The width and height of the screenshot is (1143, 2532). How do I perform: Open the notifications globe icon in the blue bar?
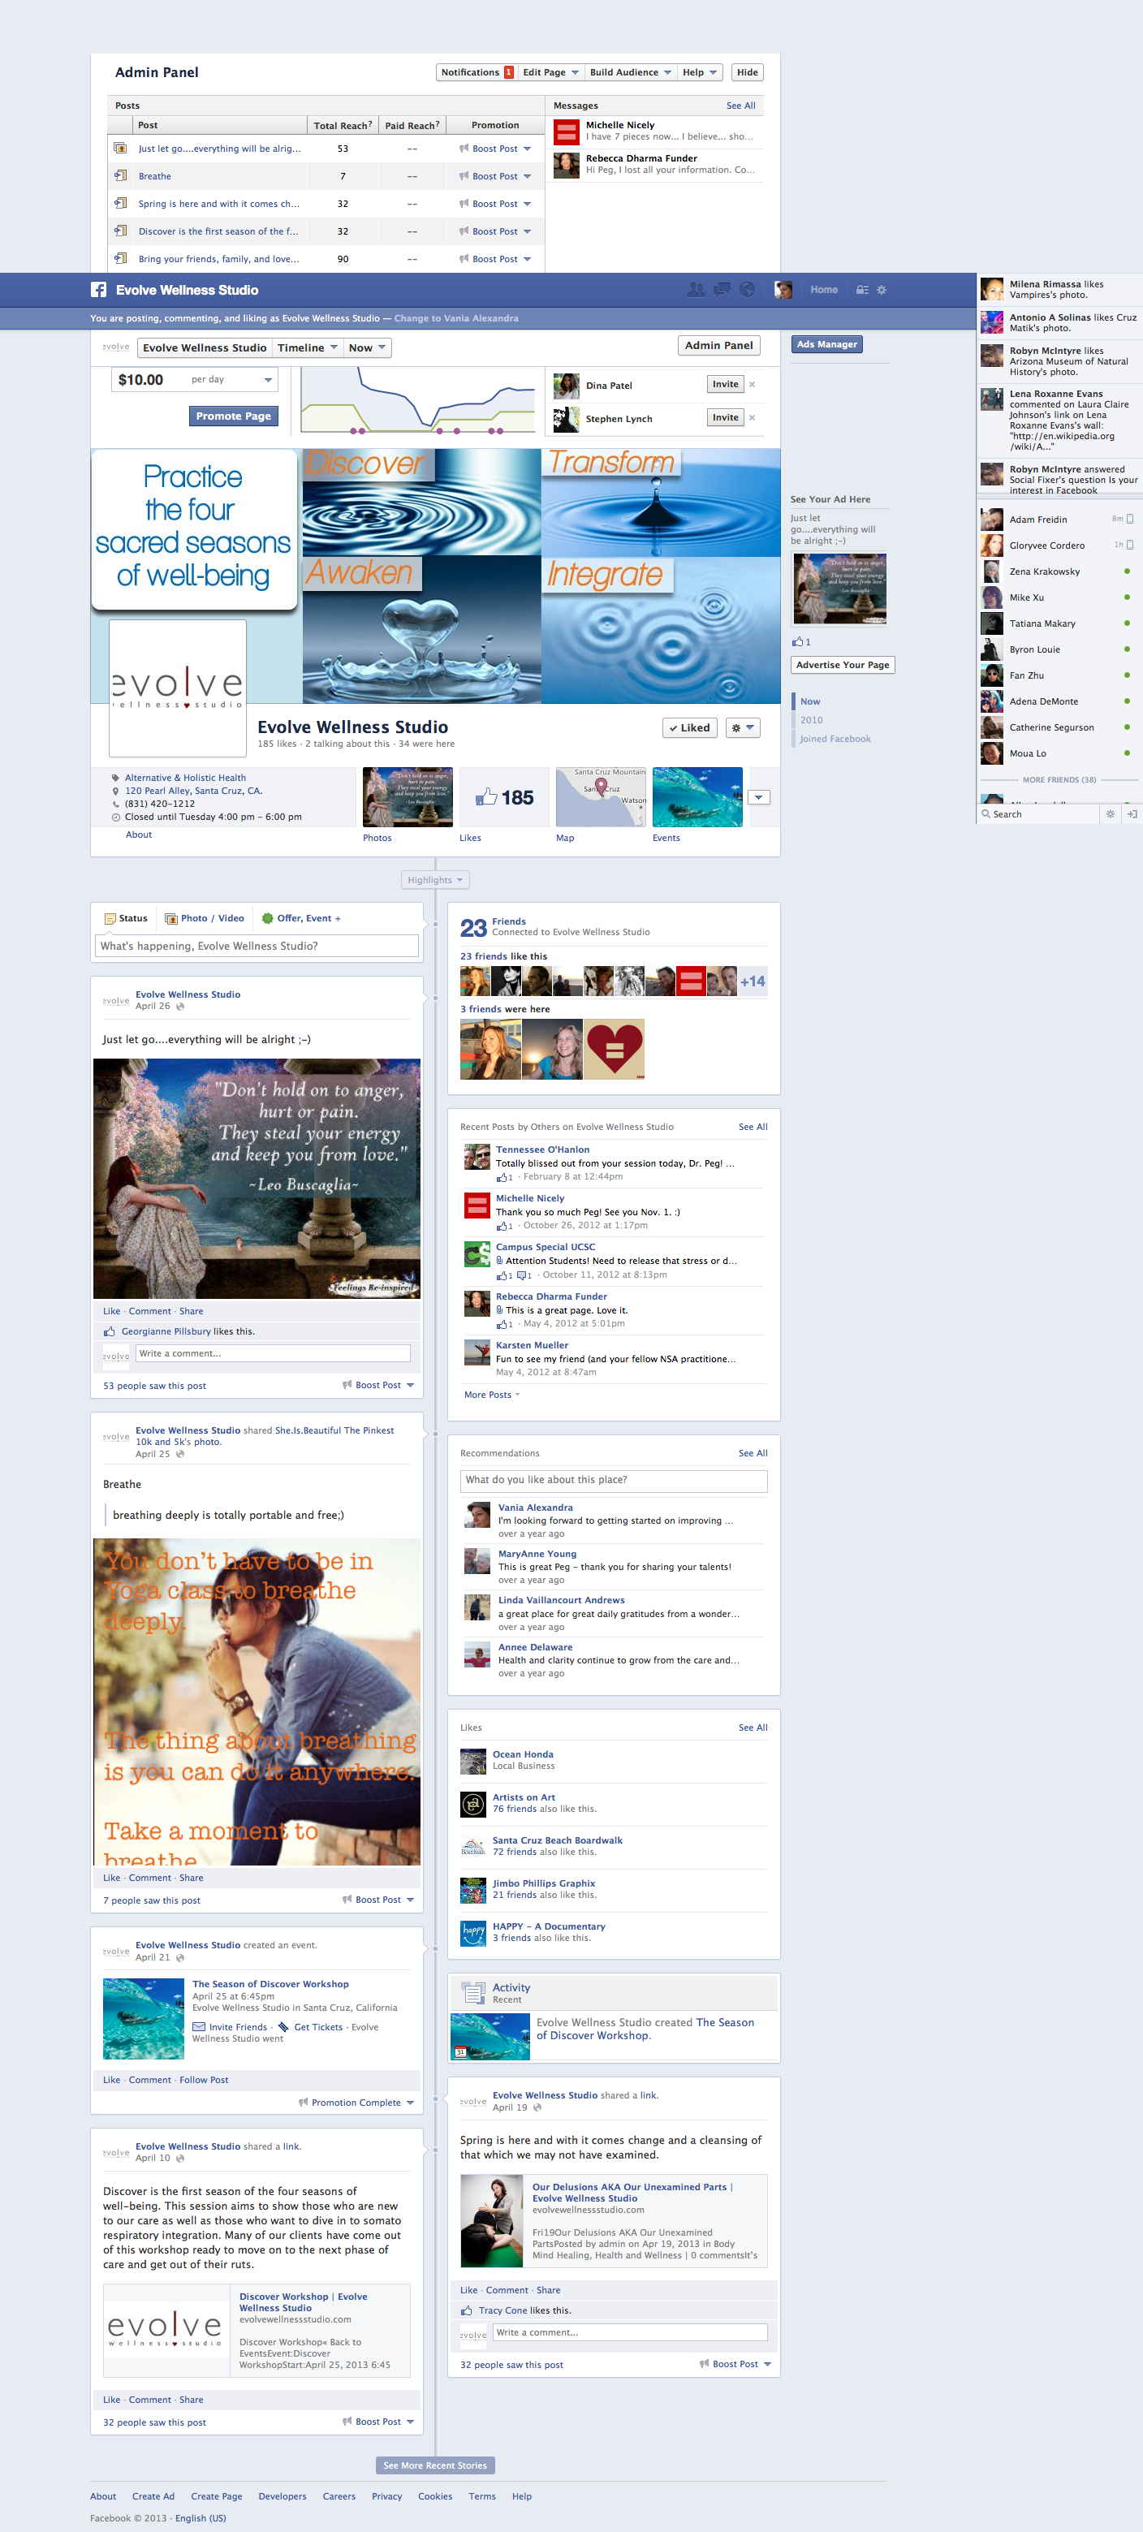coord(747,290)
